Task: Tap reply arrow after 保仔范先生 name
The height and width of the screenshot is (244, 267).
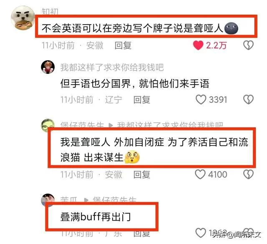Action: [x=111, y=125]
